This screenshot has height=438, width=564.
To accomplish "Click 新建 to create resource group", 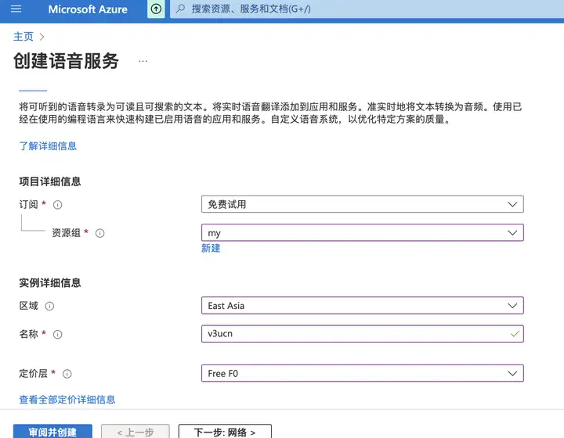I will pos(211,248).
